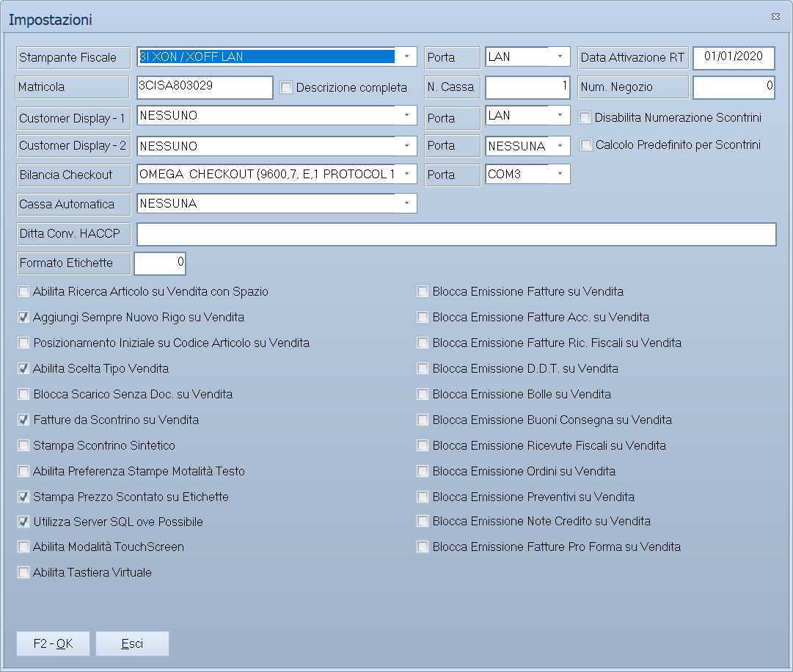Open the Customer Display - 1 dropdown
The width and height of the screenshot is (793, 672).
(x=406, y=115)
